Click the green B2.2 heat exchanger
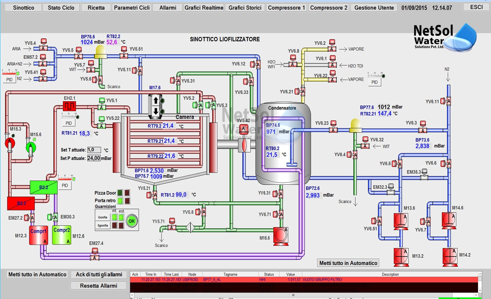491x299 pixels. [x=44, y=187]
